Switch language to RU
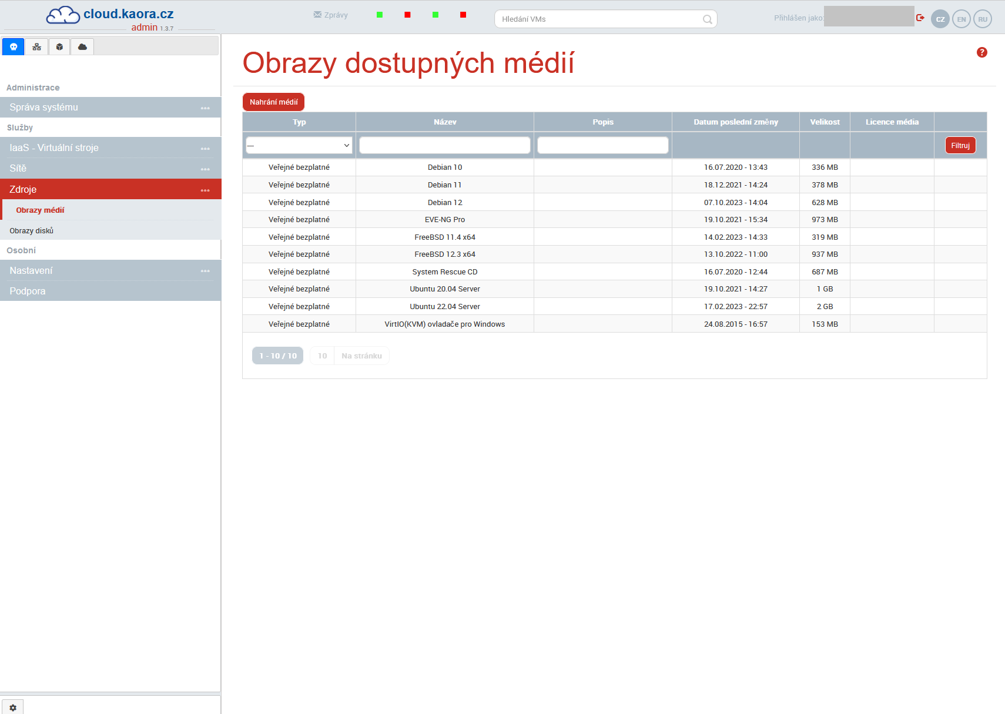 coord(983,19)
